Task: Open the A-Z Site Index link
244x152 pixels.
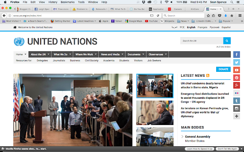Action: [223, 47]
